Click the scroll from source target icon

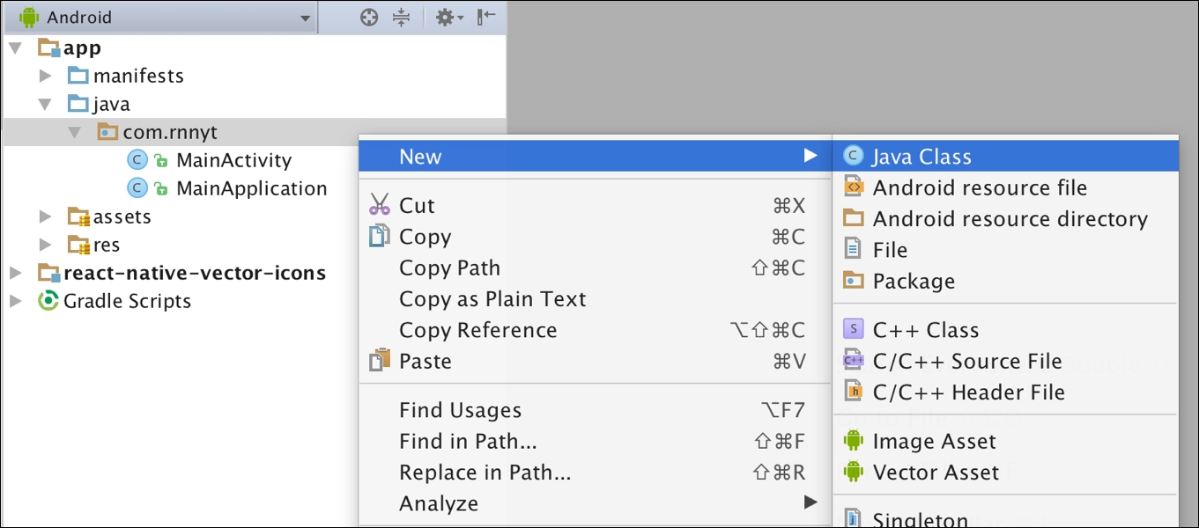[x=369, y=17]
